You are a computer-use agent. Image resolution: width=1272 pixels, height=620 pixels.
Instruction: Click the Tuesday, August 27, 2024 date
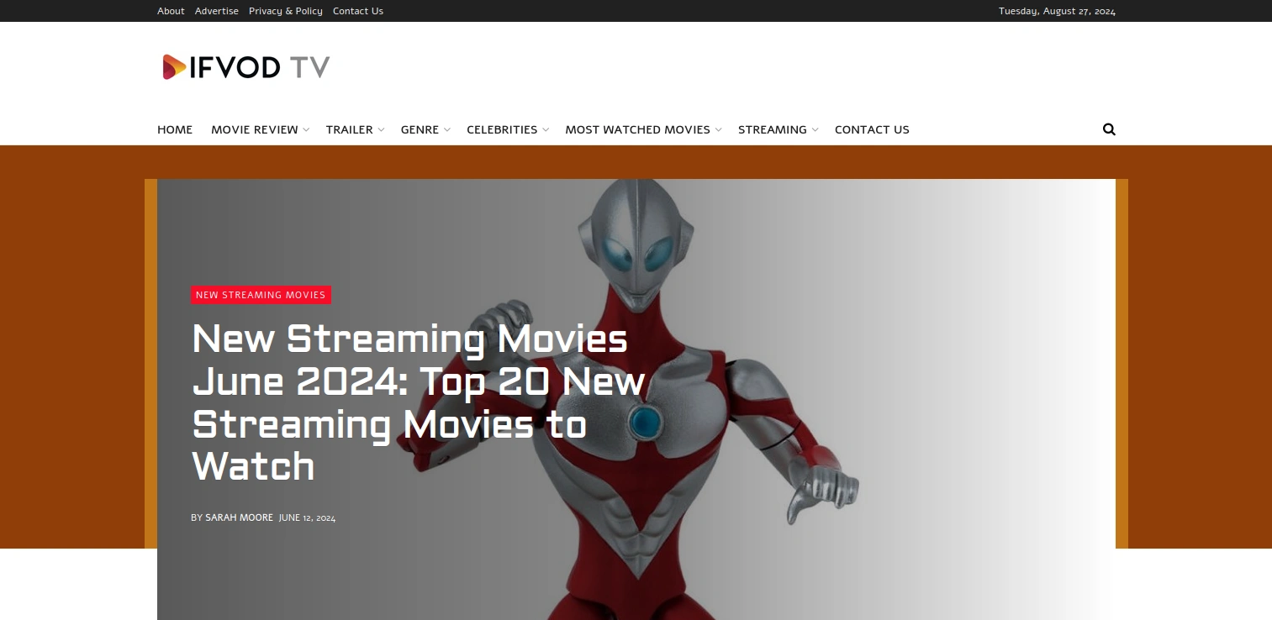(1057, 11)
